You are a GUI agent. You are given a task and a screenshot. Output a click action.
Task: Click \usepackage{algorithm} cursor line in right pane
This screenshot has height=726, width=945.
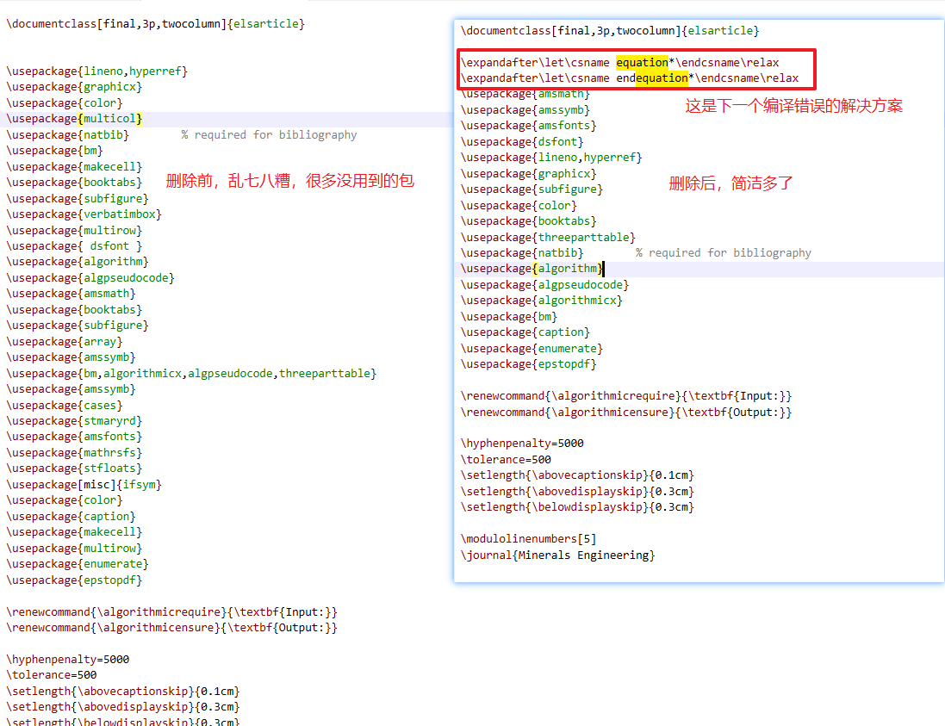532,269
